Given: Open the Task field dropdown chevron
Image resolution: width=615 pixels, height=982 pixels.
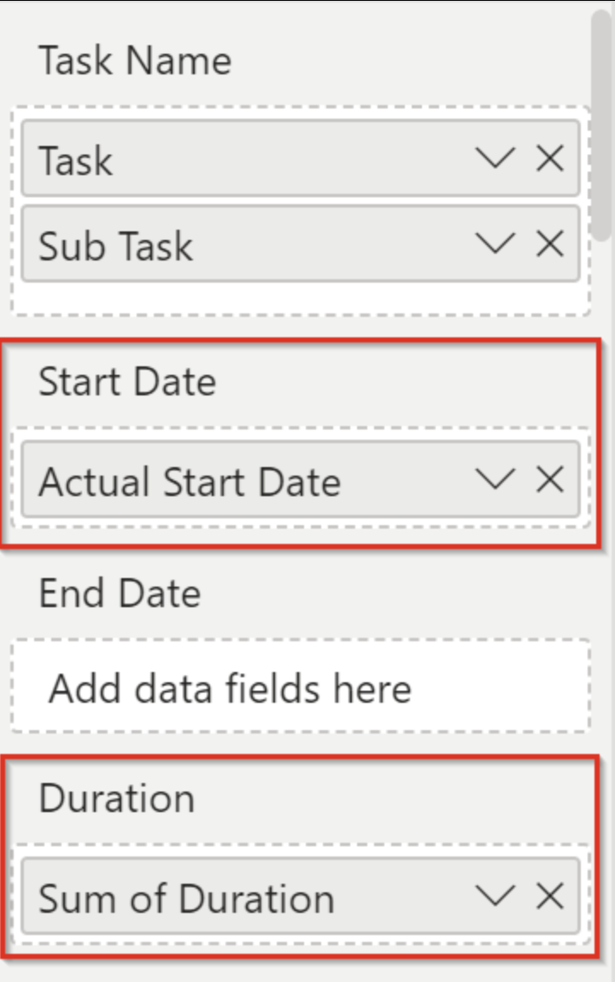Looking at the screenshot, I should click(x=495, y=158).
